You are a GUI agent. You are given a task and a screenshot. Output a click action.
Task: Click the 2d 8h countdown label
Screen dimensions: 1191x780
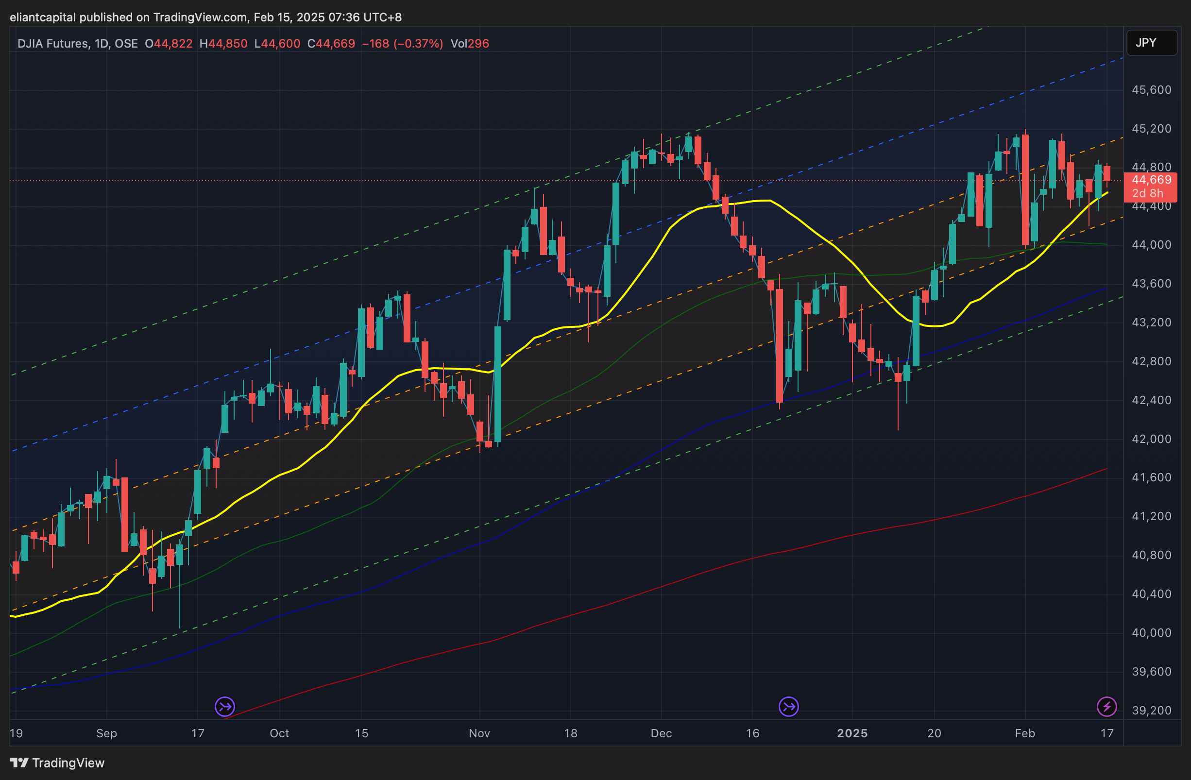coord(1147,193)
